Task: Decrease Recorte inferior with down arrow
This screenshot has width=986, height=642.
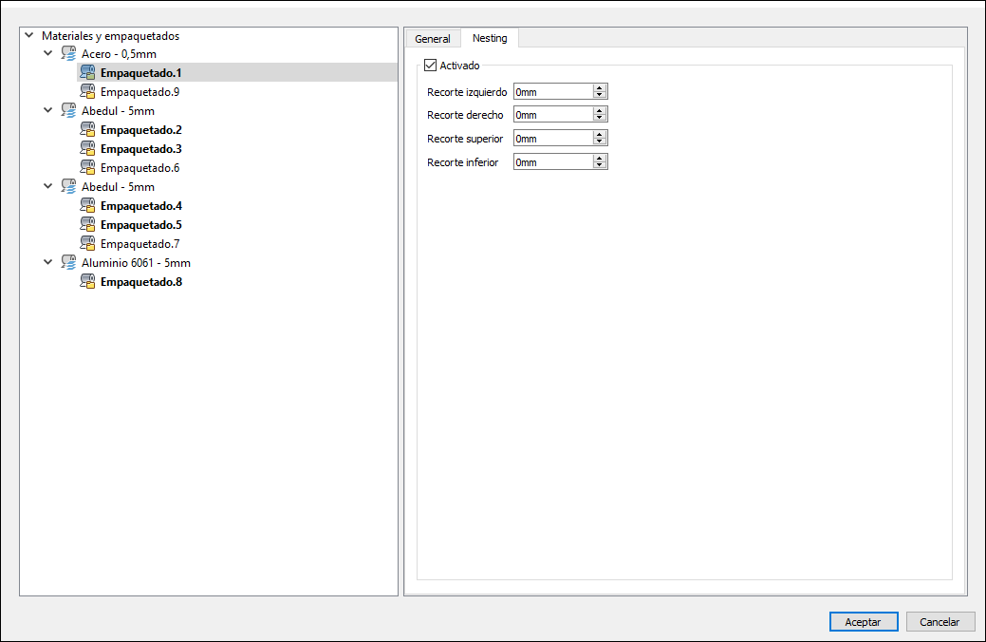Action: tap(600, 165)
